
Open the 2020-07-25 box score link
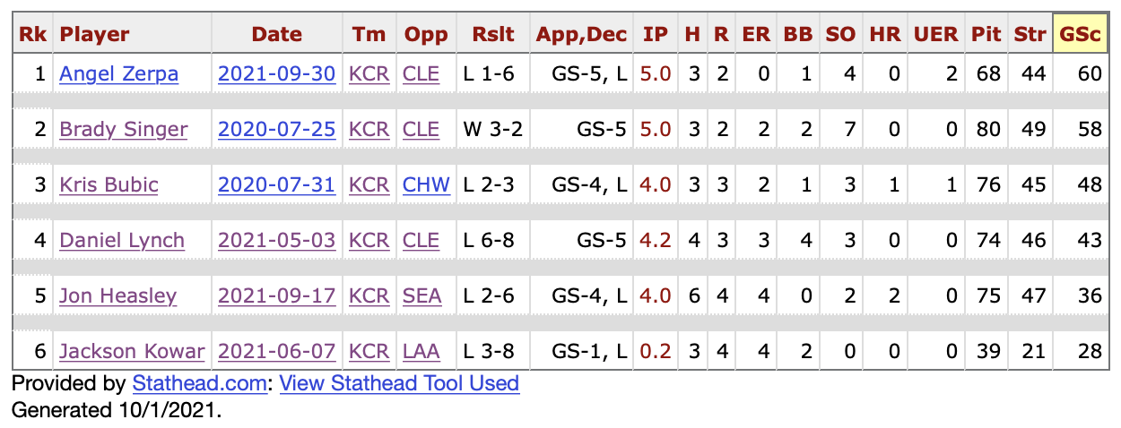coord(276,129)
